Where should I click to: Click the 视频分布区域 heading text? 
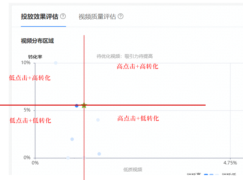[37, 41]
